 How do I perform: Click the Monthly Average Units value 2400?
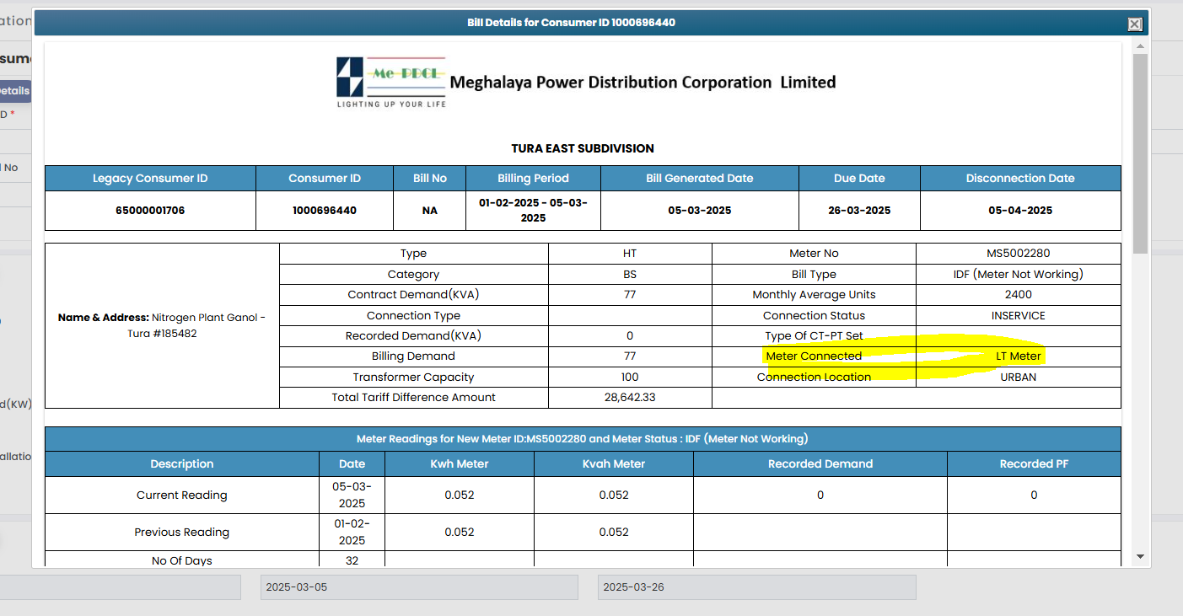coord(1019,295)
